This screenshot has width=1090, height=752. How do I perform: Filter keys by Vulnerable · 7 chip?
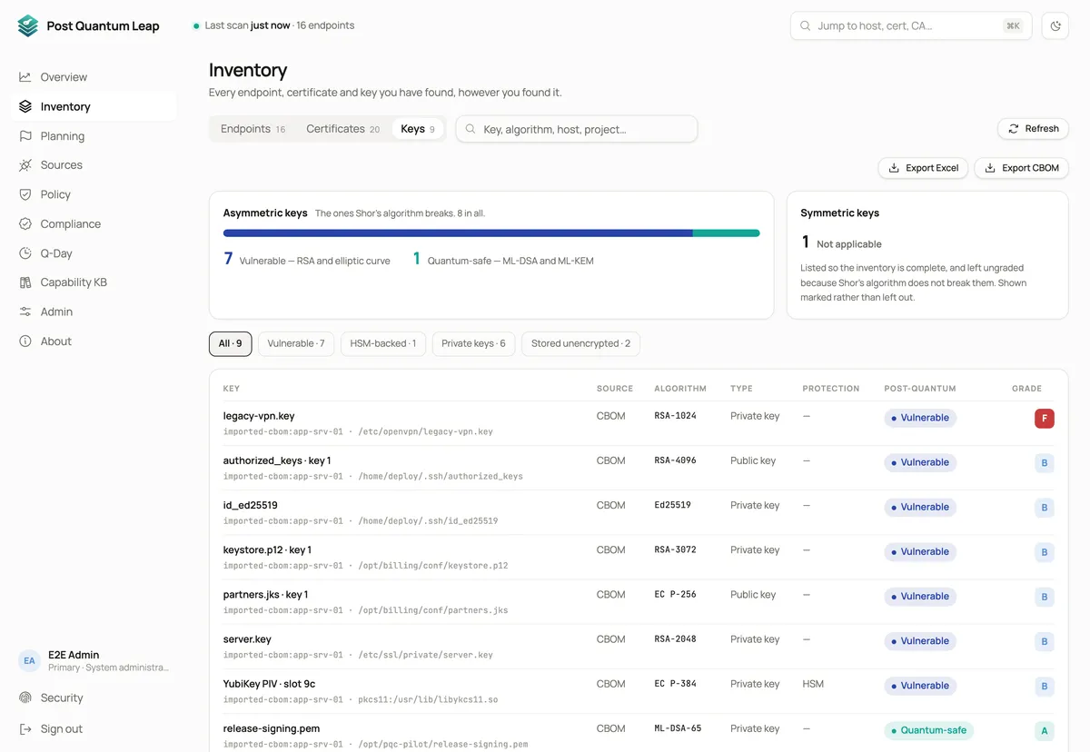click(x=296, y=343)
